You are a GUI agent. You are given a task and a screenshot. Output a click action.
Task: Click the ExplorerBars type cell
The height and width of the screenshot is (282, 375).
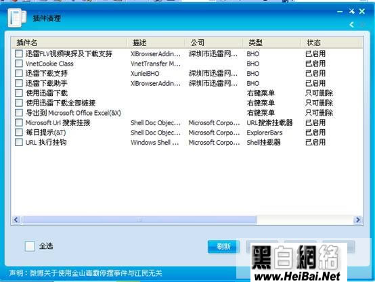tap(265, 133)
